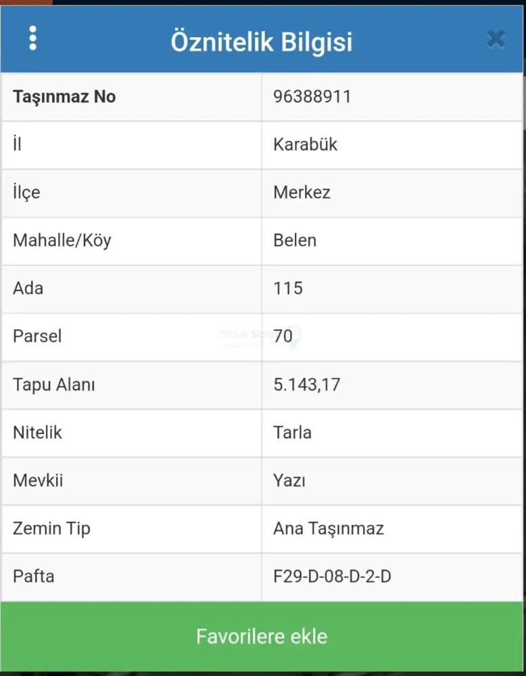
Task: Select the Taşınmaz No value 96388911
Action: coord(312,97)
